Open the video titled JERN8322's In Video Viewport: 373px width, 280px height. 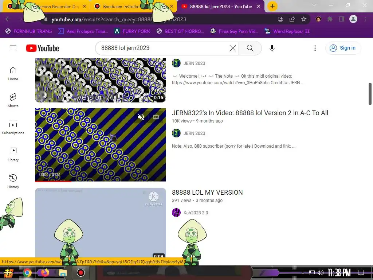coord(250,113)
